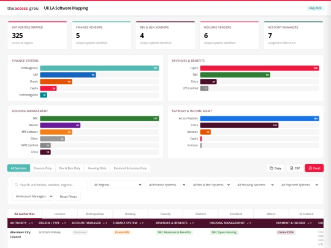The height and width of the screenshot is (248, 331).
Task: Click the access group logo
Action: (23, 8)
